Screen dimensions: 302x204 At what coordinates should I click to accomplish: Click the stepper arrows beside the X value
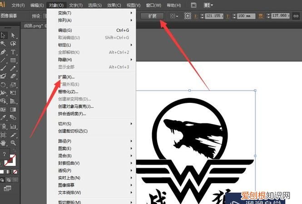click(202, 16)
